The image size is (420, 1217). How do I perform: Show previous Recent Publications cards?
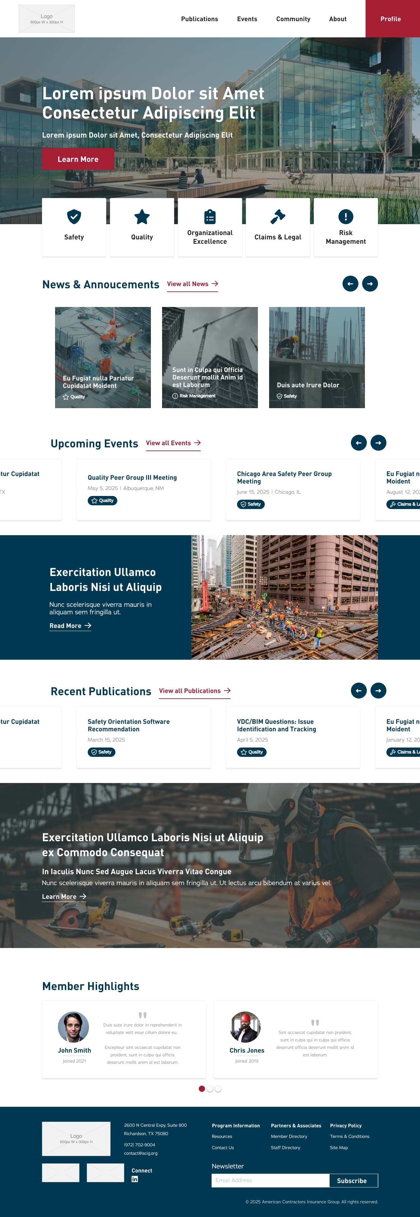click(359, 690)
